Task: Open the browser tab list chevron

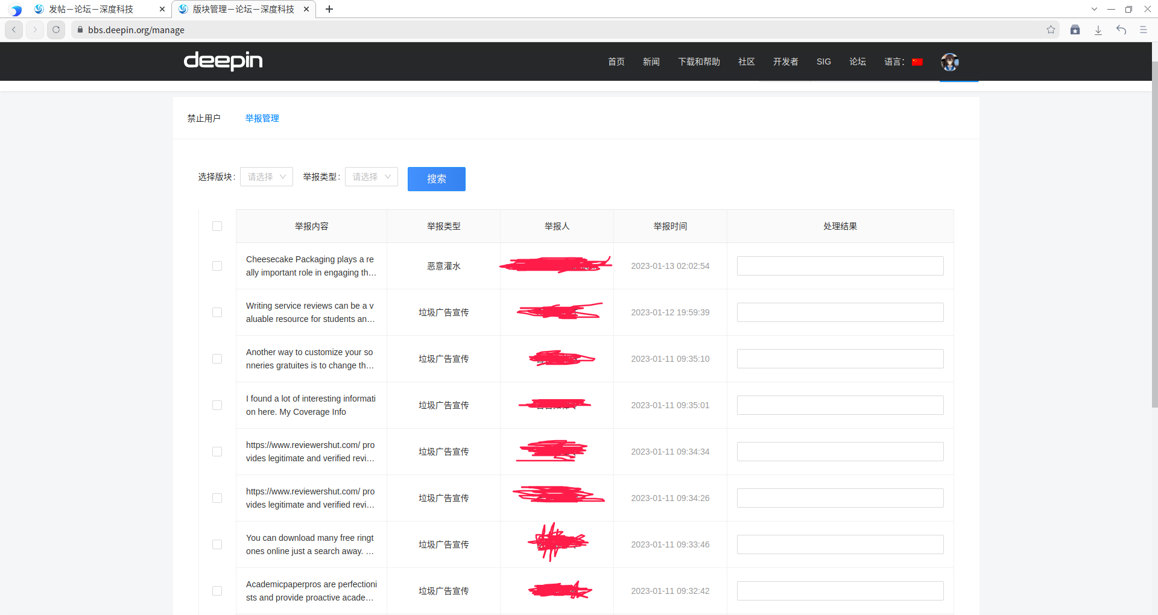Action: click(1094, 9)
